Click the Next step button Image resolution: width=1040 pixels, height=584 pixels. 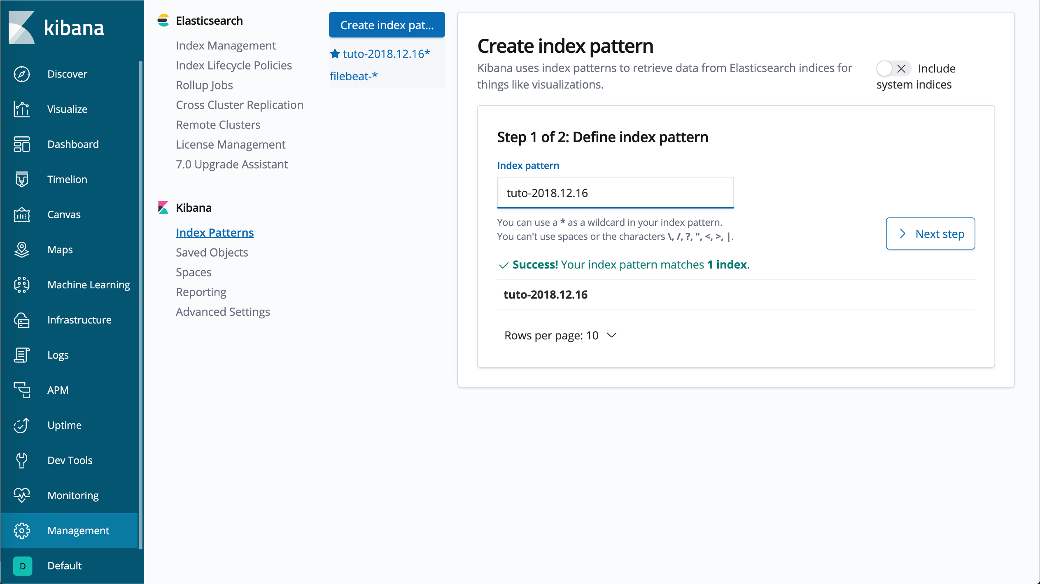point(930,234)
